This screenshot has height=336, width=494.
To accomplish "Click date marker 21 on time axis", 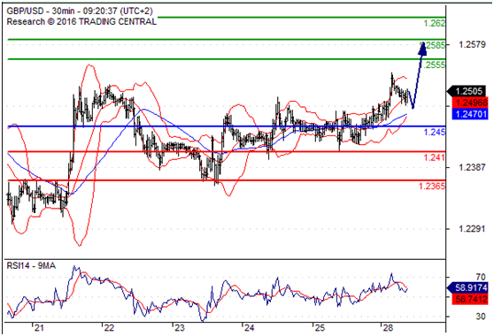I will click(39, 328).
